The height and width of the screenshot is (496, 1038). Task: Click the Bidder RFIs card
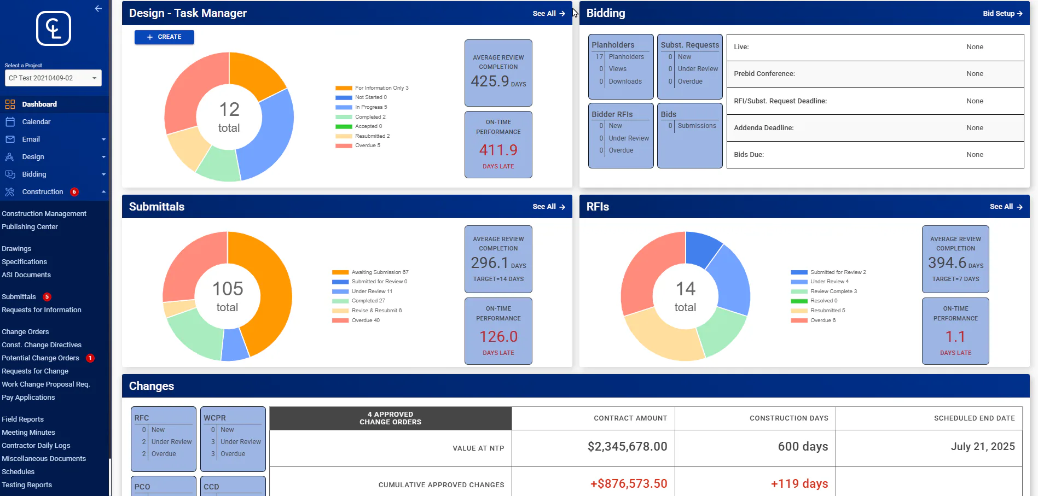621,136
